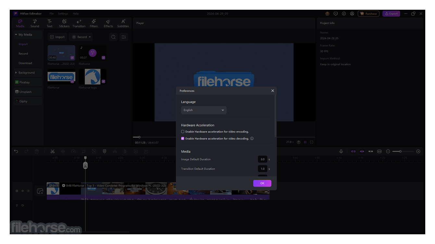Switch the player to fullscreen
435x244 pixels.
click(312, 142)
